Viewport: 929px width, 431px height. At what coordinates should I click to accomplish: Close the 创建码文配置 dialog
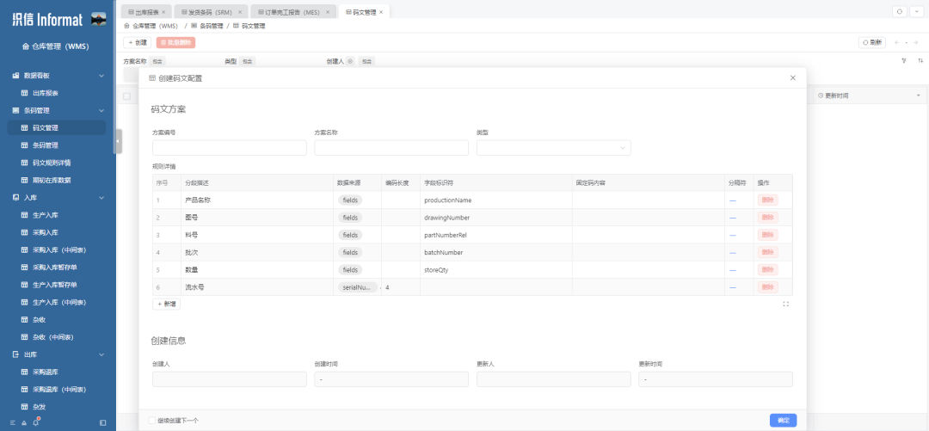[792, 78]
